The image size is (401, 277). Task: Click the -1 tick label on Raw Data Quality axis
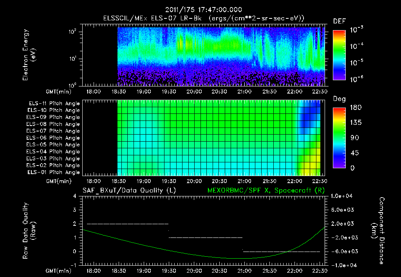coord(73,265)
